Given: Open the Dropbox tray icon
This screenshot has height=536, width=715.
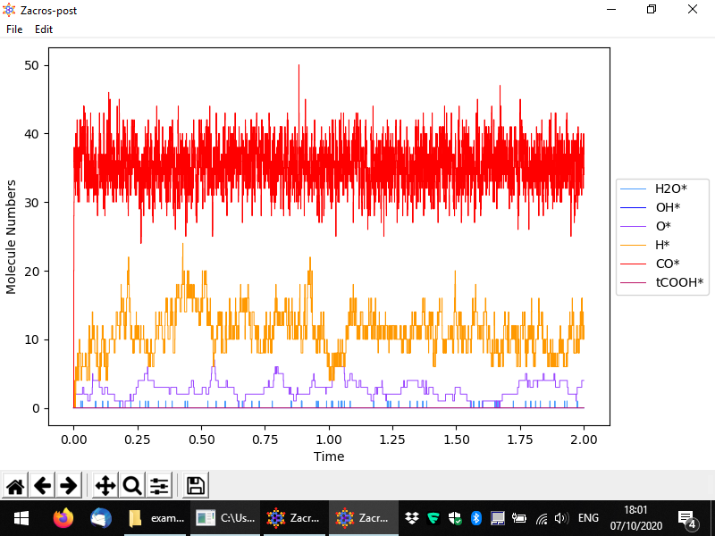Looking at the screenshot, I should [412, 518].
